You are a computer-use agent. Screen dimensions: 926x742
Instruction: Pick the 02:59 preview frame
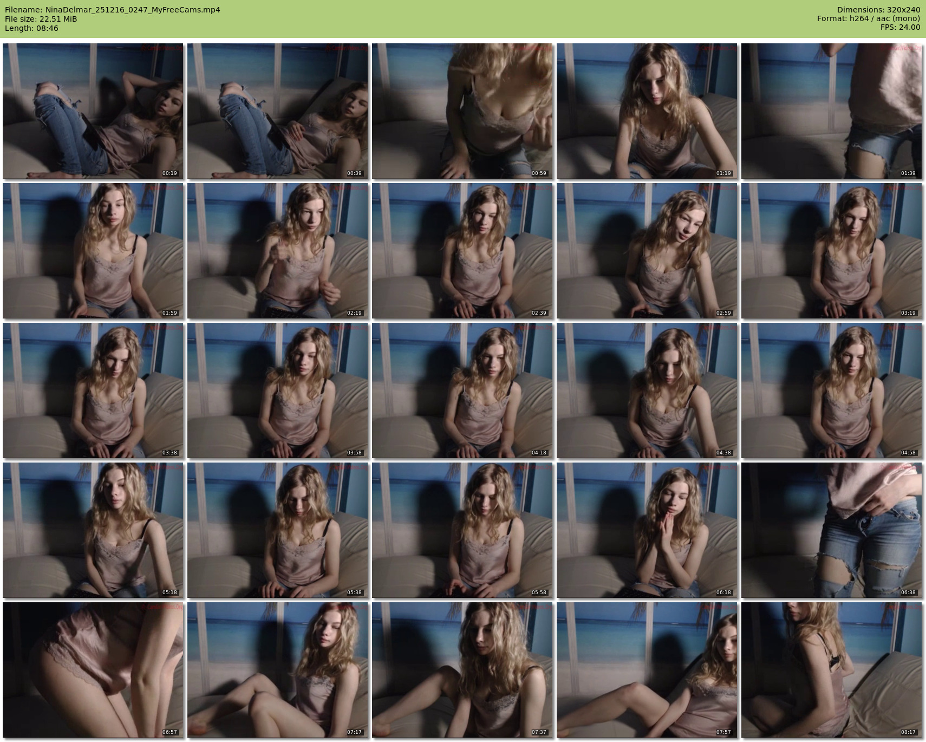(x=647, y=251)
